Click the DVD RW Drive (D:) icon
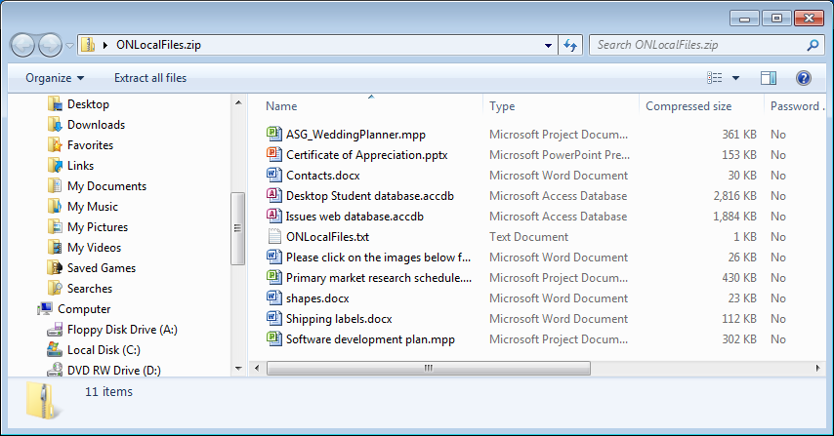The height and width of the screenshot is (436, 834). [x=55, y=370]
